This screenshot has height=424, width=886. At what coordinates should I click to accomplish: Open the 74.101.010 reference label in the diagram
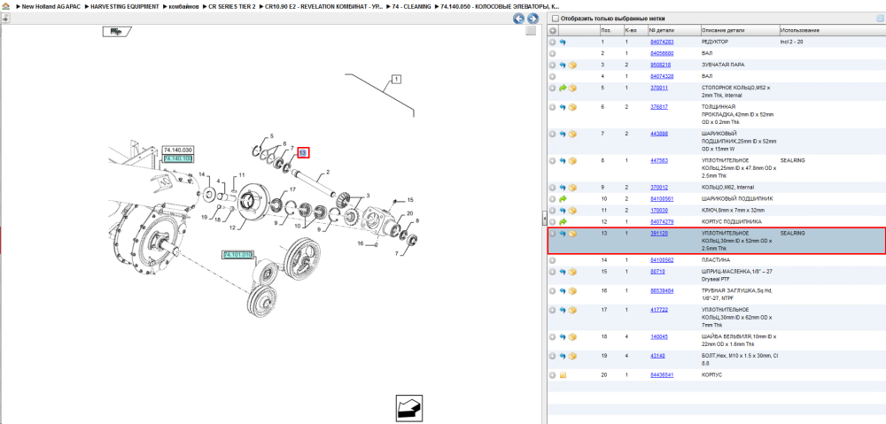point(237,255)
